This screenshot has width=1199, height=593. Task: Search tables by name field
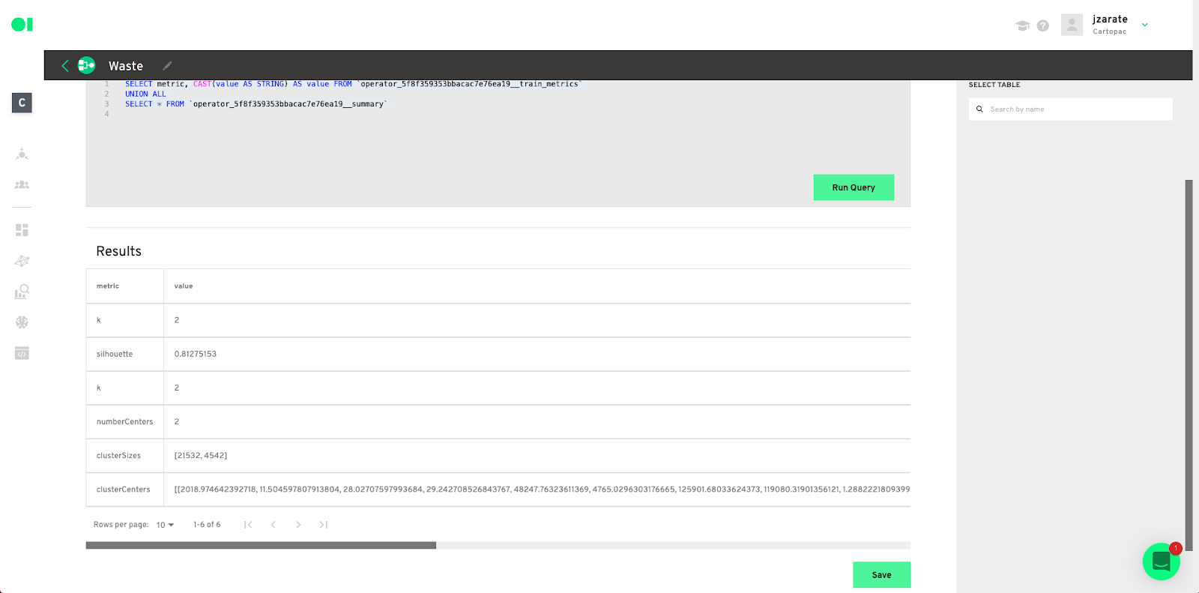coord(1070,109)
